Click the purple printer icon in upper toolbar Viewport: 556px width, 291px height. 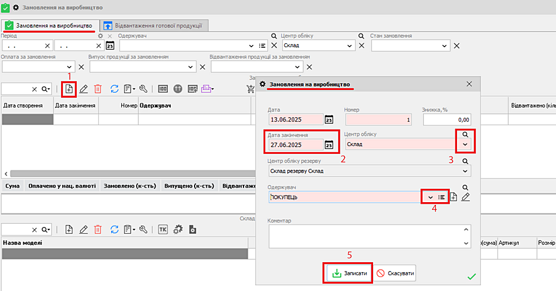pos(206,88)
